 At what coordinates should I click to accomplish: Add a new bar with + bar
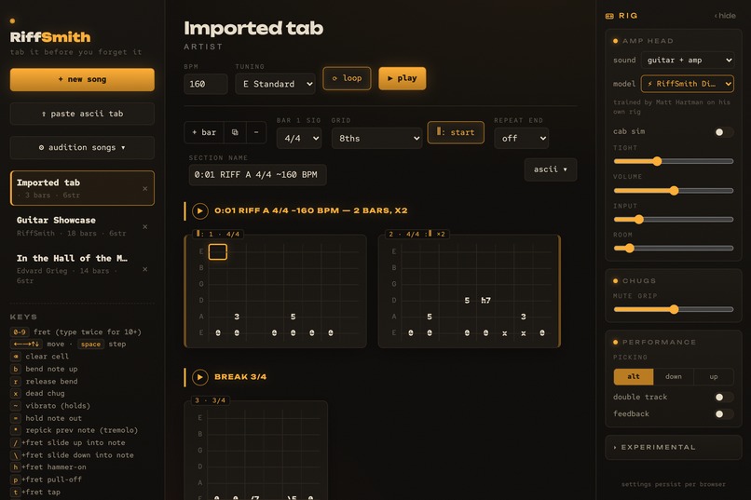(x=204, y=132)
